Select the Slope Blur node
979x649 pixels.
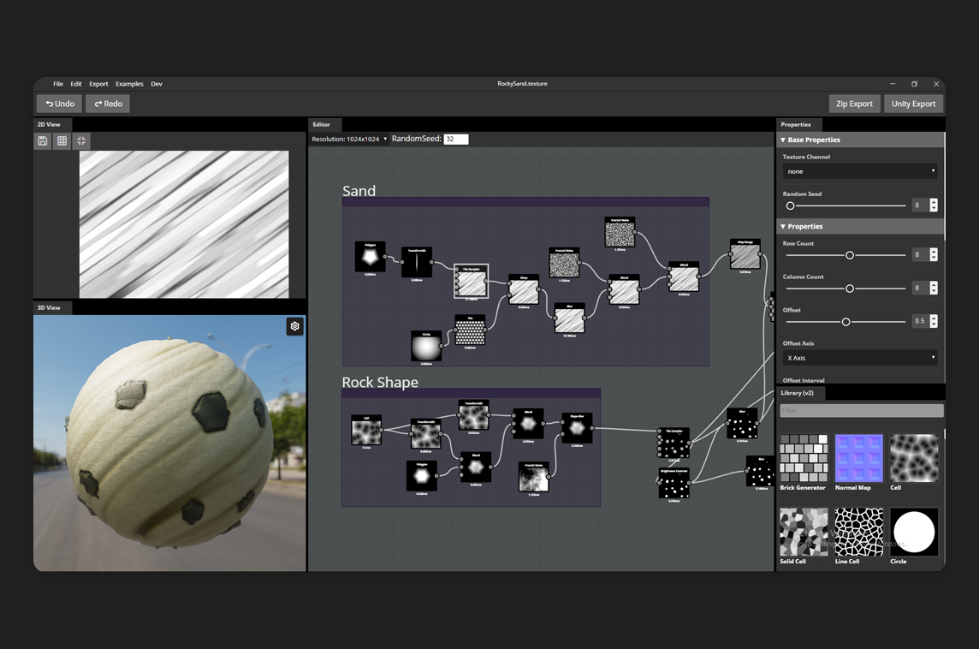577,428
